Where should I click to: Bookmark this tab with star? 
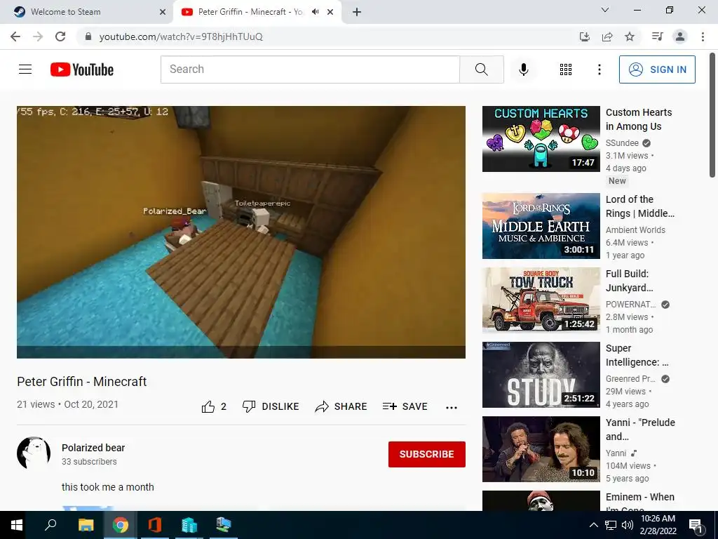coord(630,36)
